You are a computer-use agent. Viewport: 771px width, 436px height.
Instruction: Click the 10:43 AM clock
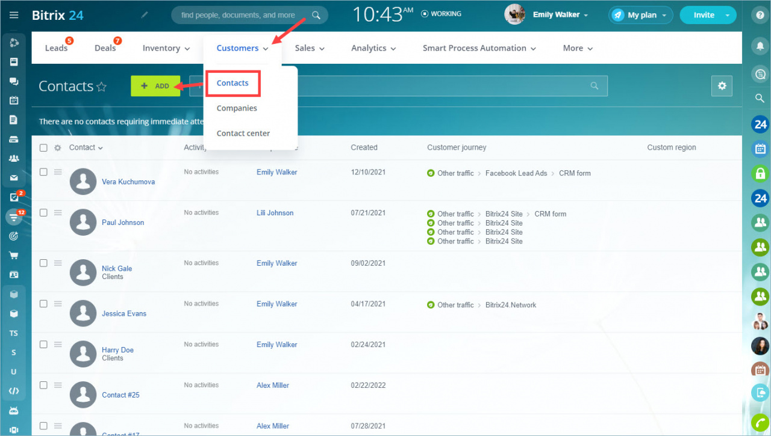(384, 14)
